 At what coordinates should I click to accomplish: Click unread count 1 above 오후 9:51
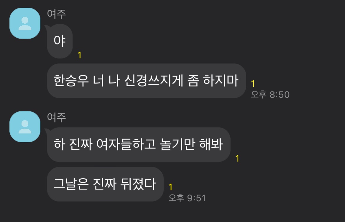[x=170, y=187]
